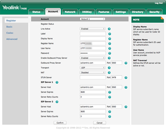This screenshot has height=131, width=166.
Task: Open help icon for Register Name
Action: [110, 44]
